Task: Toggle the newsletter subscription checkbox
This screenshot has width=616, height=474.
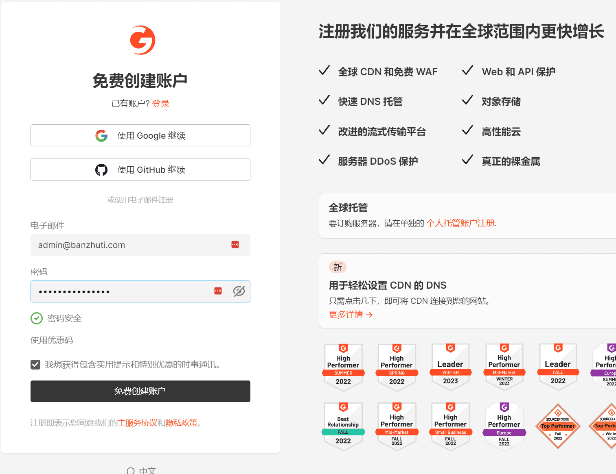Action: 35,365
